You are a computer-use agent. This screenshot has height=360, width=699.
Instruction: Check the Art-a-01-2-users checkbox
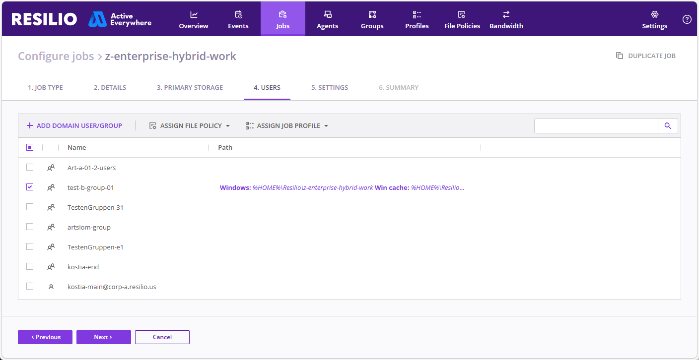[30, 167]
